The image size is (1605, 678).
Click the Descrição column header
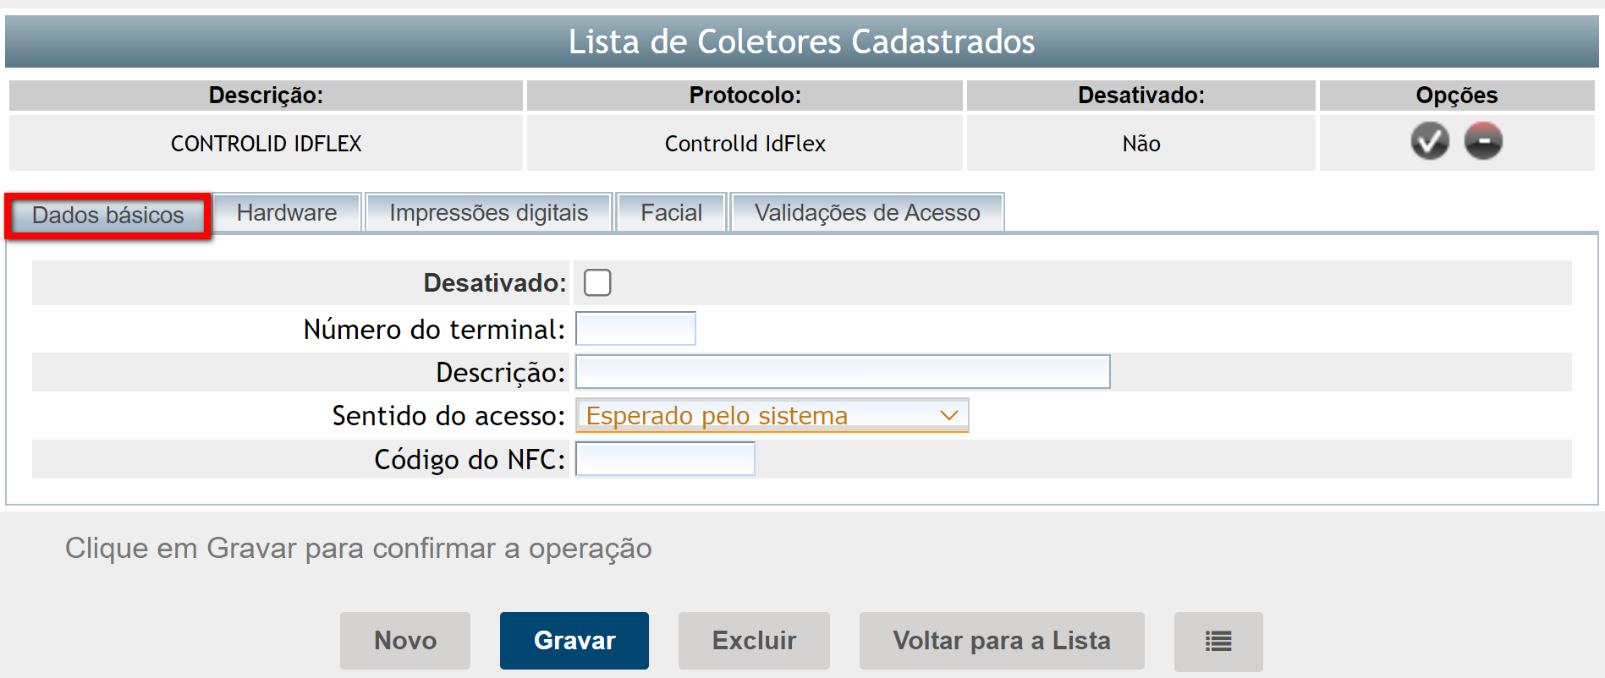click(266, 95)
